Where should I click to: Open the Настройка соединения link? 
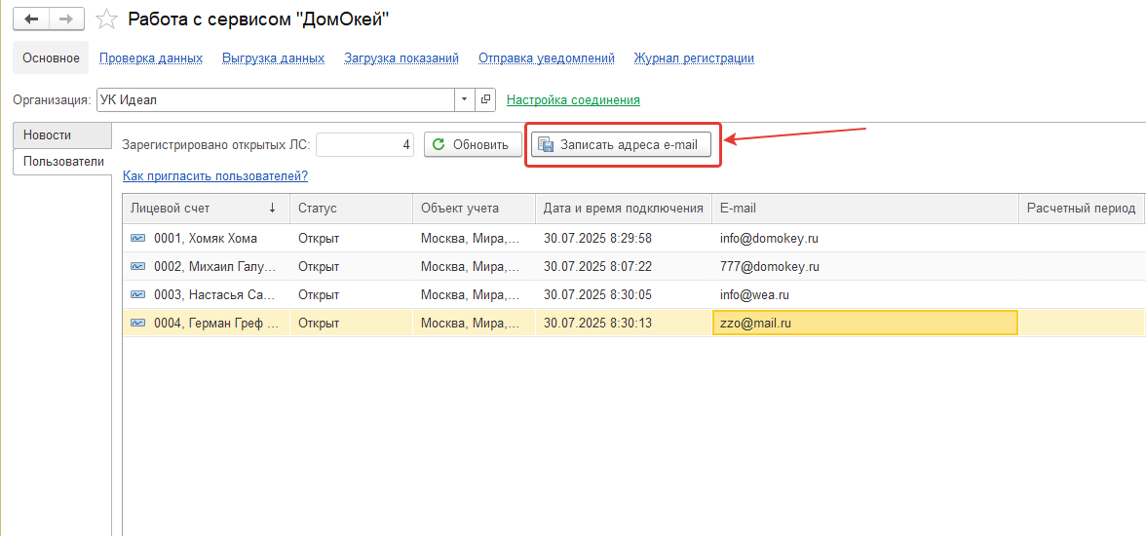click(573, 99)
